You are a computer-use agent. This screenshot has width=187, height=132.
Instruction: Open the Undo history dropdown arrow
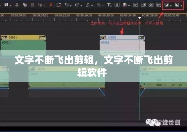(71, 6)
